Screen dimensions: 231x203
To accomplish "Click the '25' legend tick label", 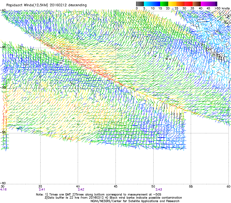I will [x=176, y=8].
